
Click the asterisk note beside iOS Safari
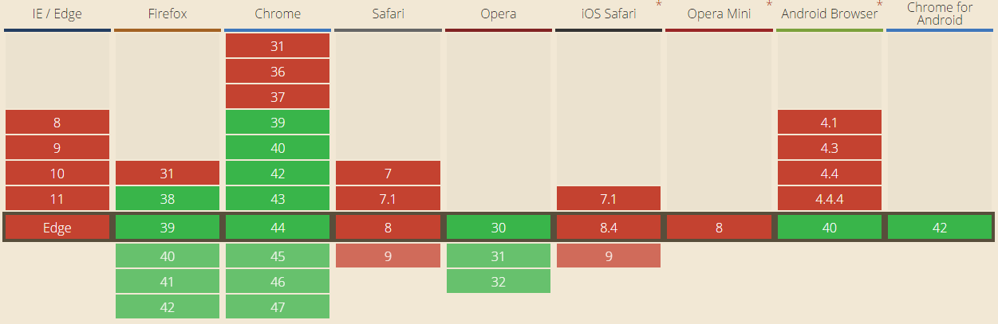659,6
